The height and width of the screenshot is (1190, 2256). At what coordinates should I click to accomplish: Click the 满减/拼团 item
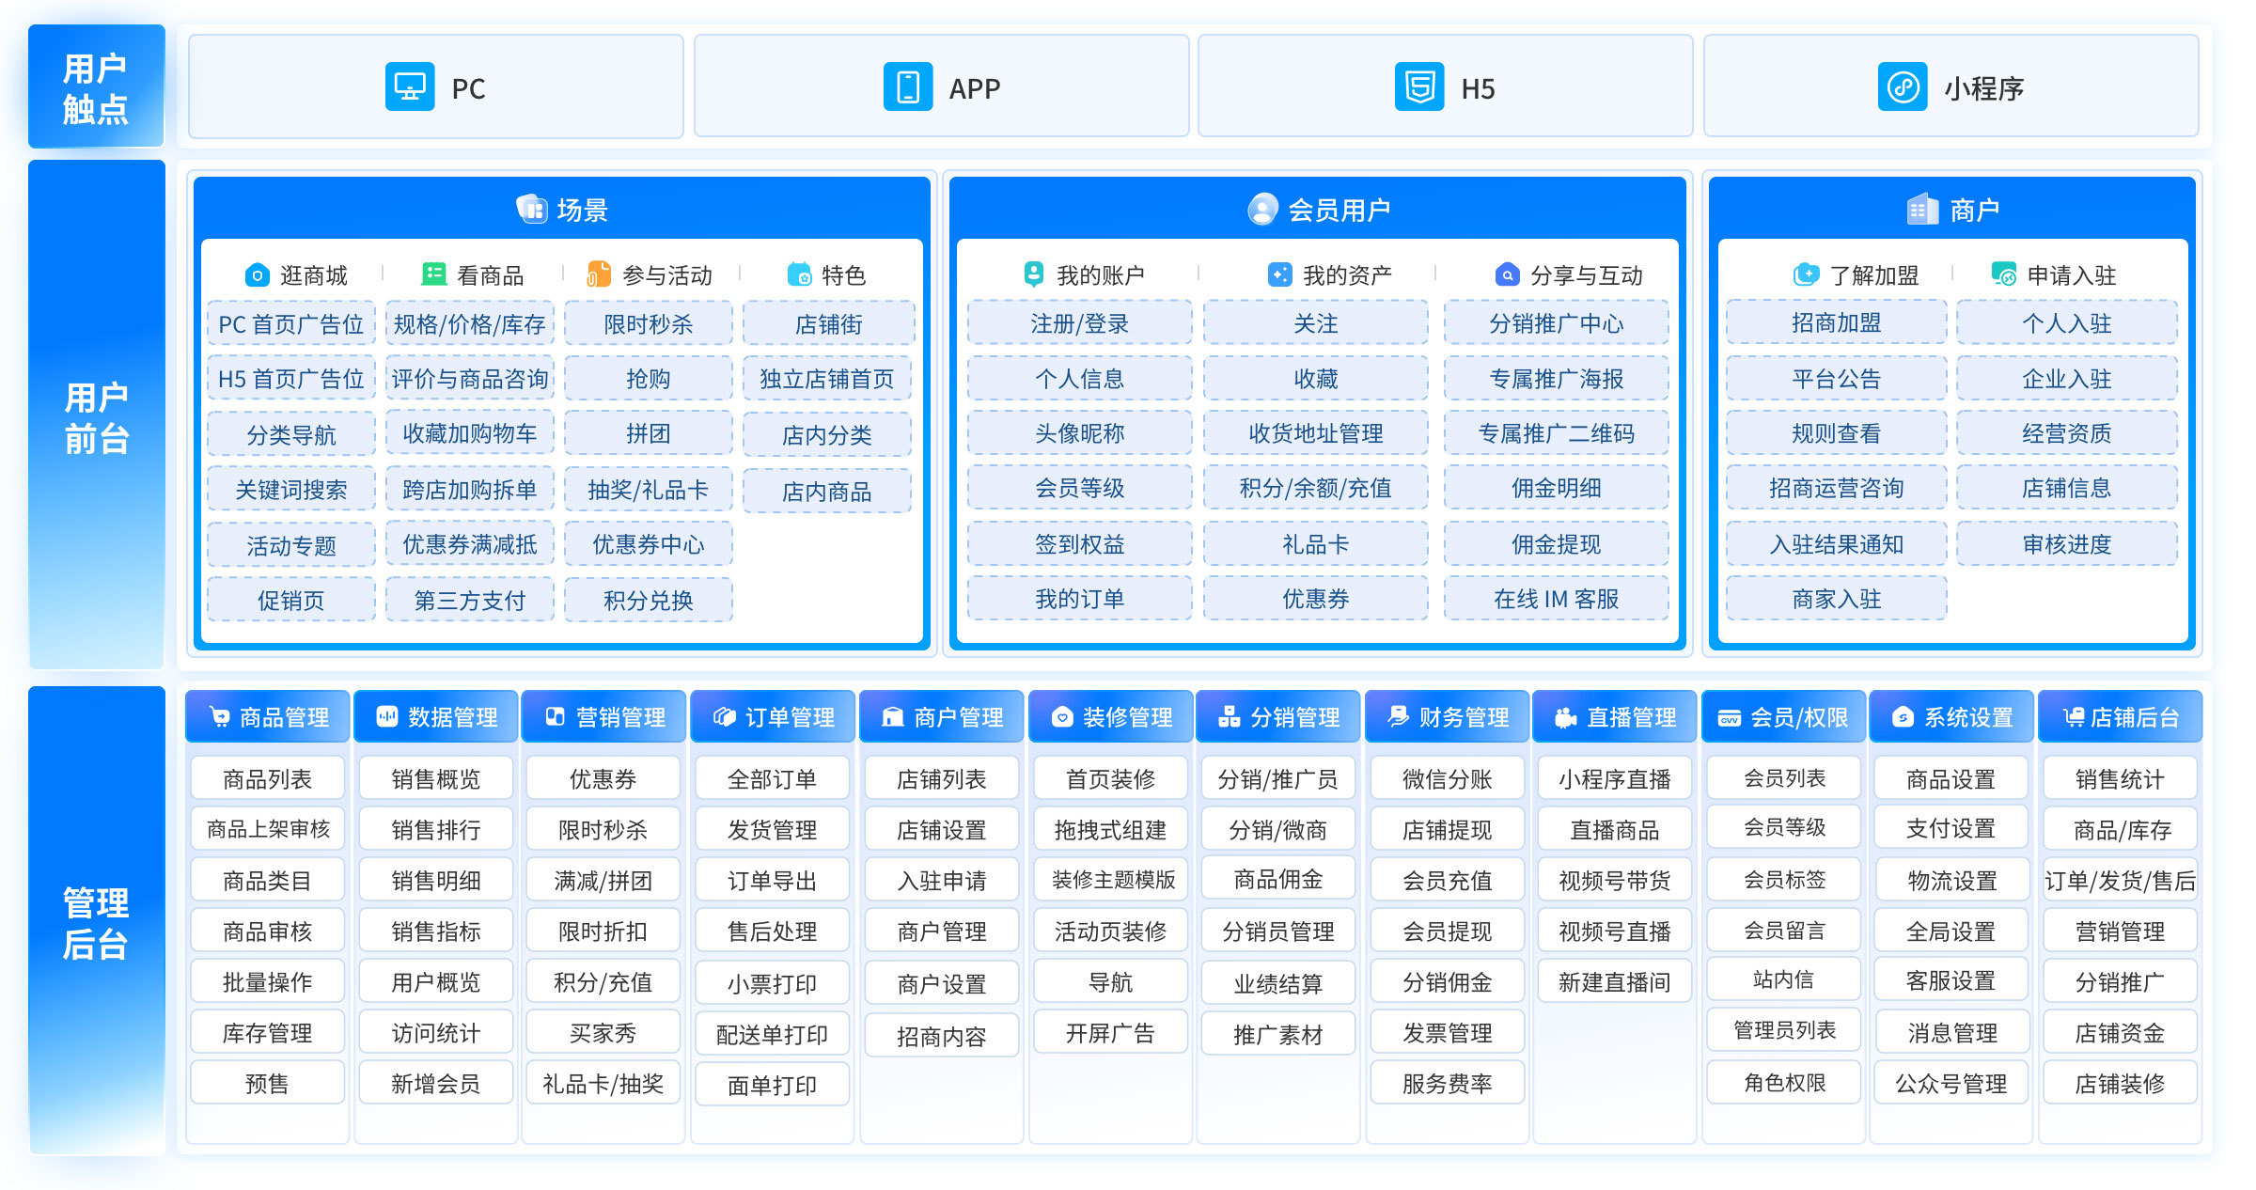pyautogui.click(x=603, y=880)
